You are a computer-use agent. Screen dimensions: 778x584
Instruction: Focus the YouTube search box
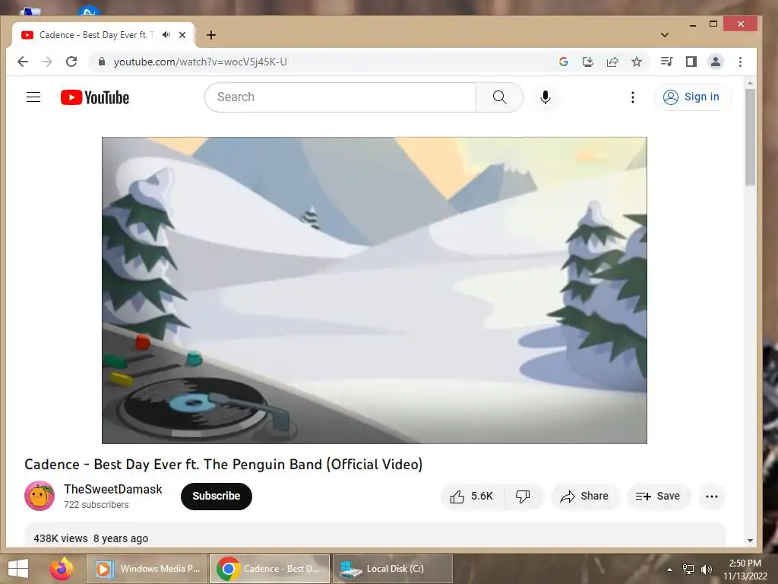click(x=340, y=97)
